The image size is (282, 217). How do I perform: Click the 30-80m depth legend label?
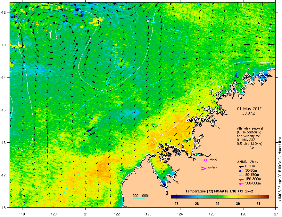[x=251, y=171]
